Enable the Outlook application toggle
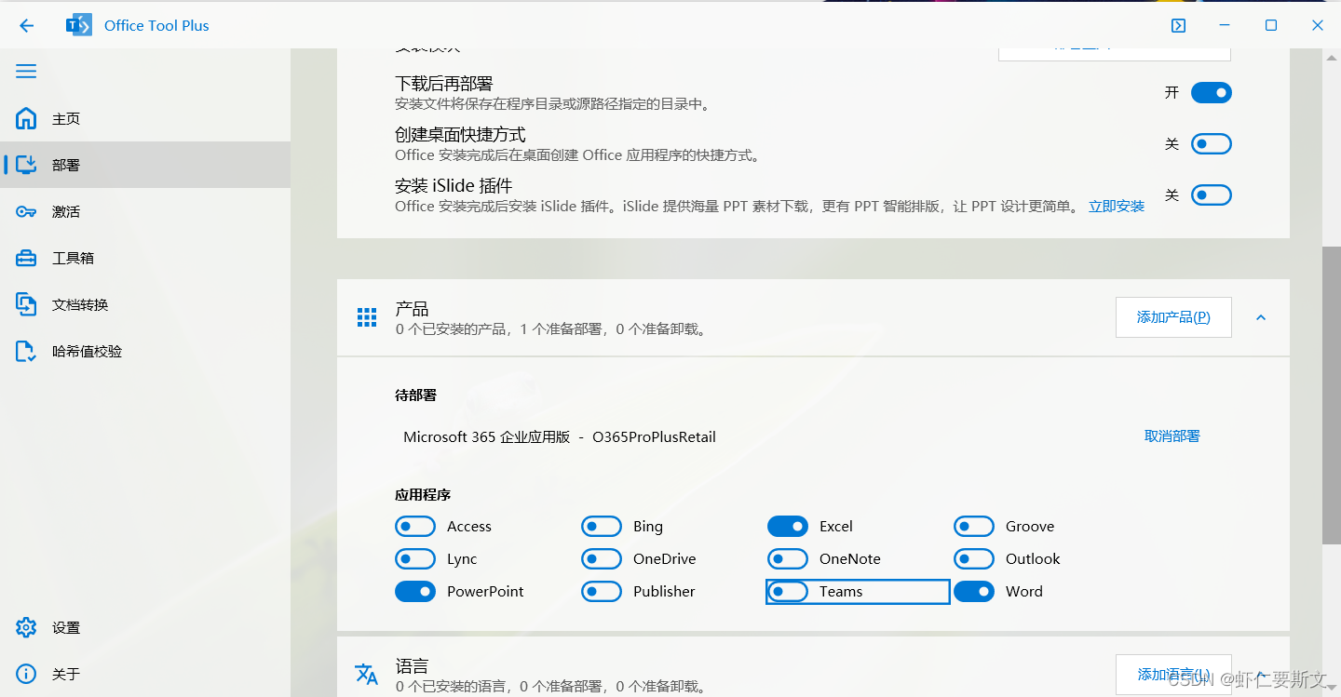1341x697 pixels. [974, 559]
